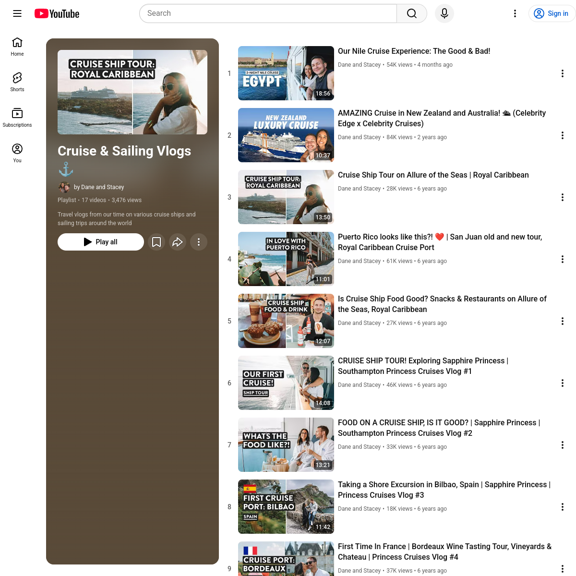Click the Sign in button
The width and height of the screenshot is (576, 576).
click(x=552, y=13)
